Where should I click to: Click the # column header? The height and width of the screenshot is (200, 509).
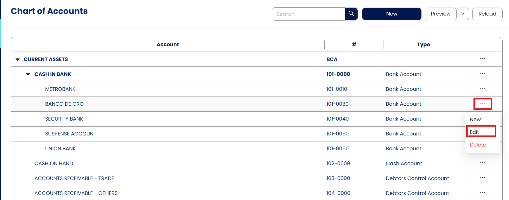pos(354,45)
